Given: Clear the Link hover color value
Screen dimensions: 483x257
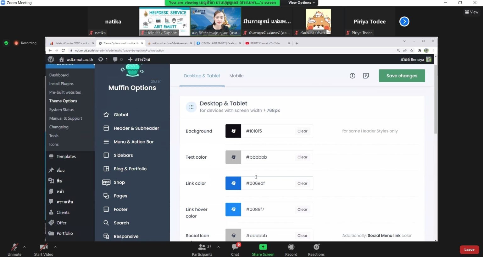Looking at the screenshot, I should pyautogui.click(x=303, y=209).
